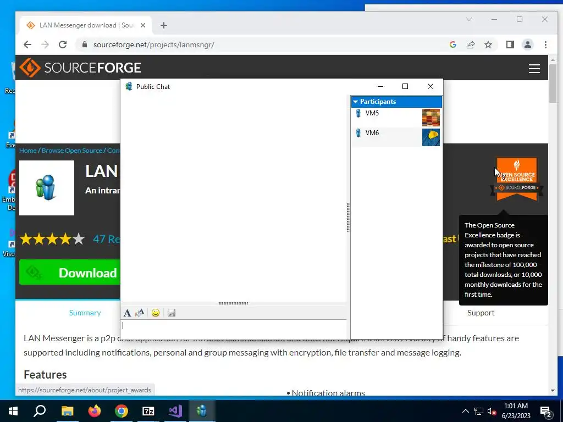Toggle Chrome side panel
This screenshot has width=563, height=422.
pos(510,45)
